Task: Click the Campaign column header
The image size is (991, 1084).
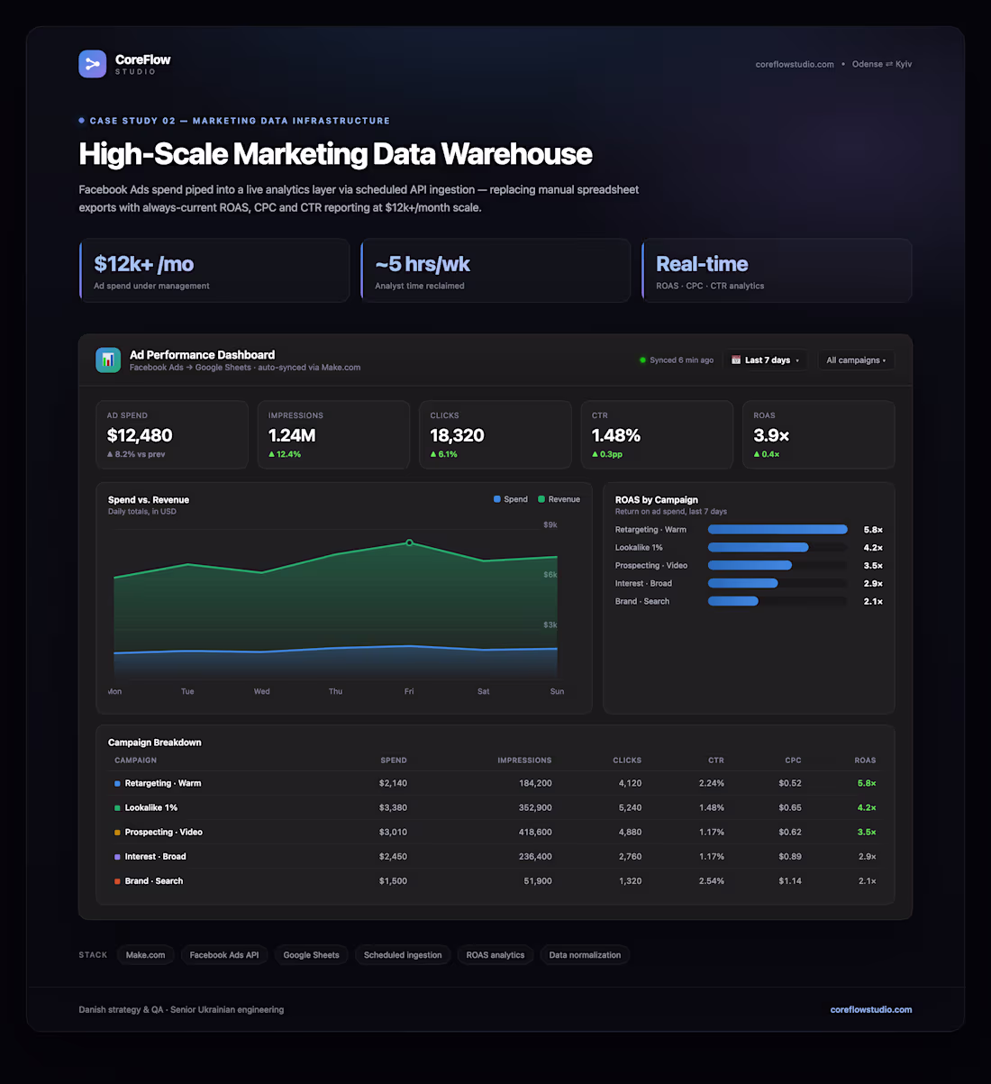Action: click(x=135, y=761)
